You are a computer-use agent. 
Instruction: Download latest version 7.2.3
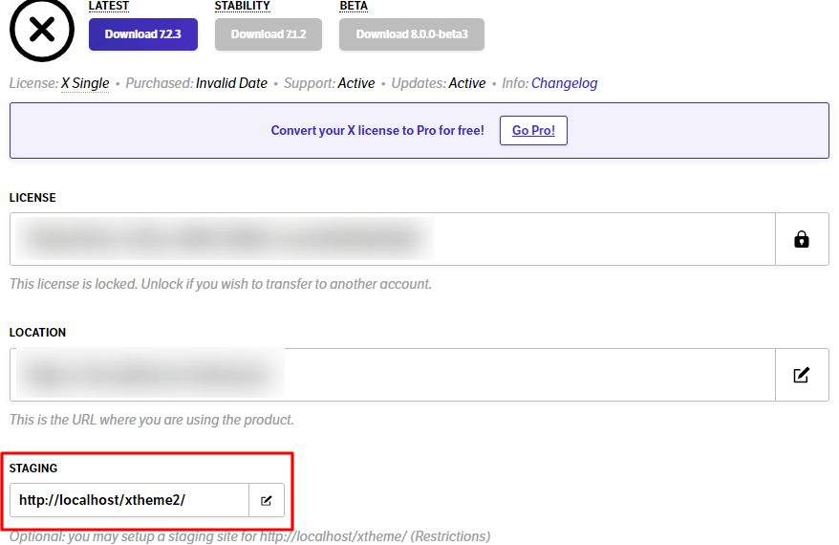(x=143, y=34)
